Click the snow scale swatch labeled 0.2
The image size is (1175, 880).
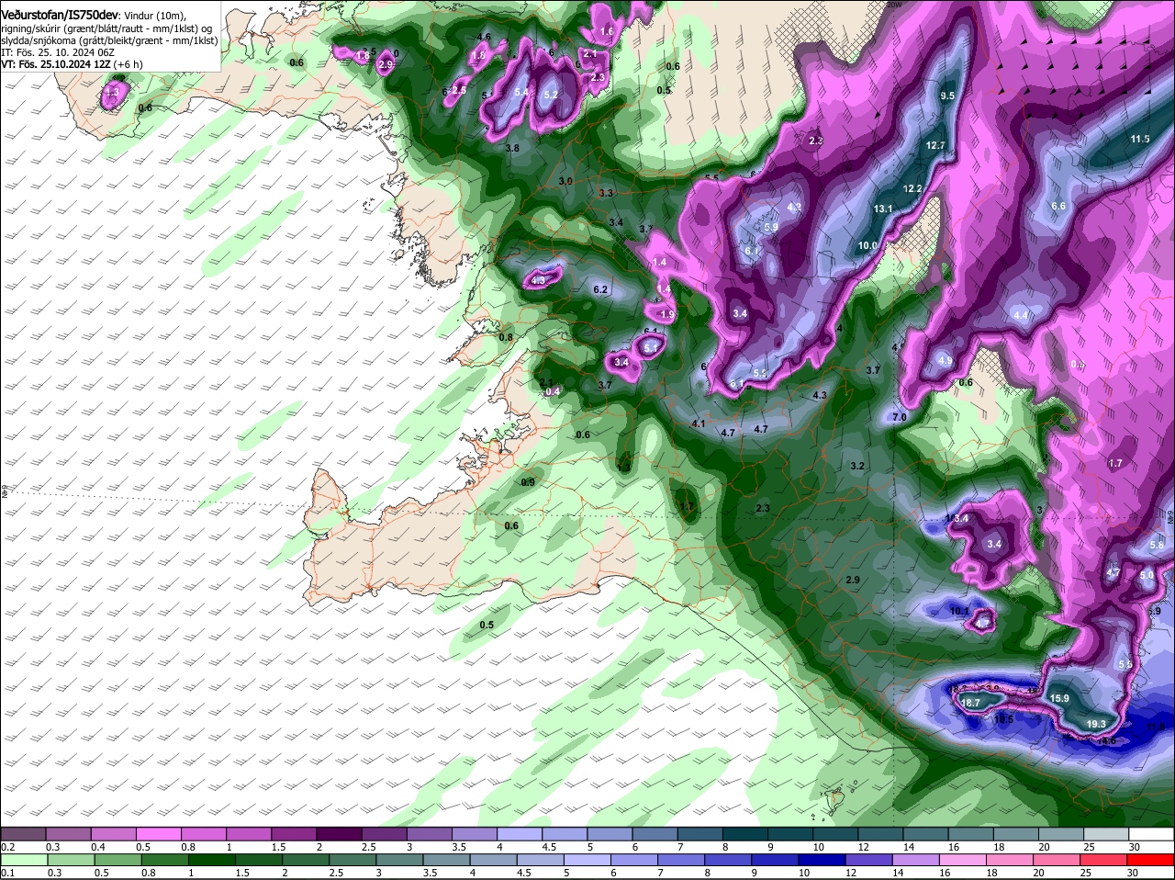click(24, 834)
